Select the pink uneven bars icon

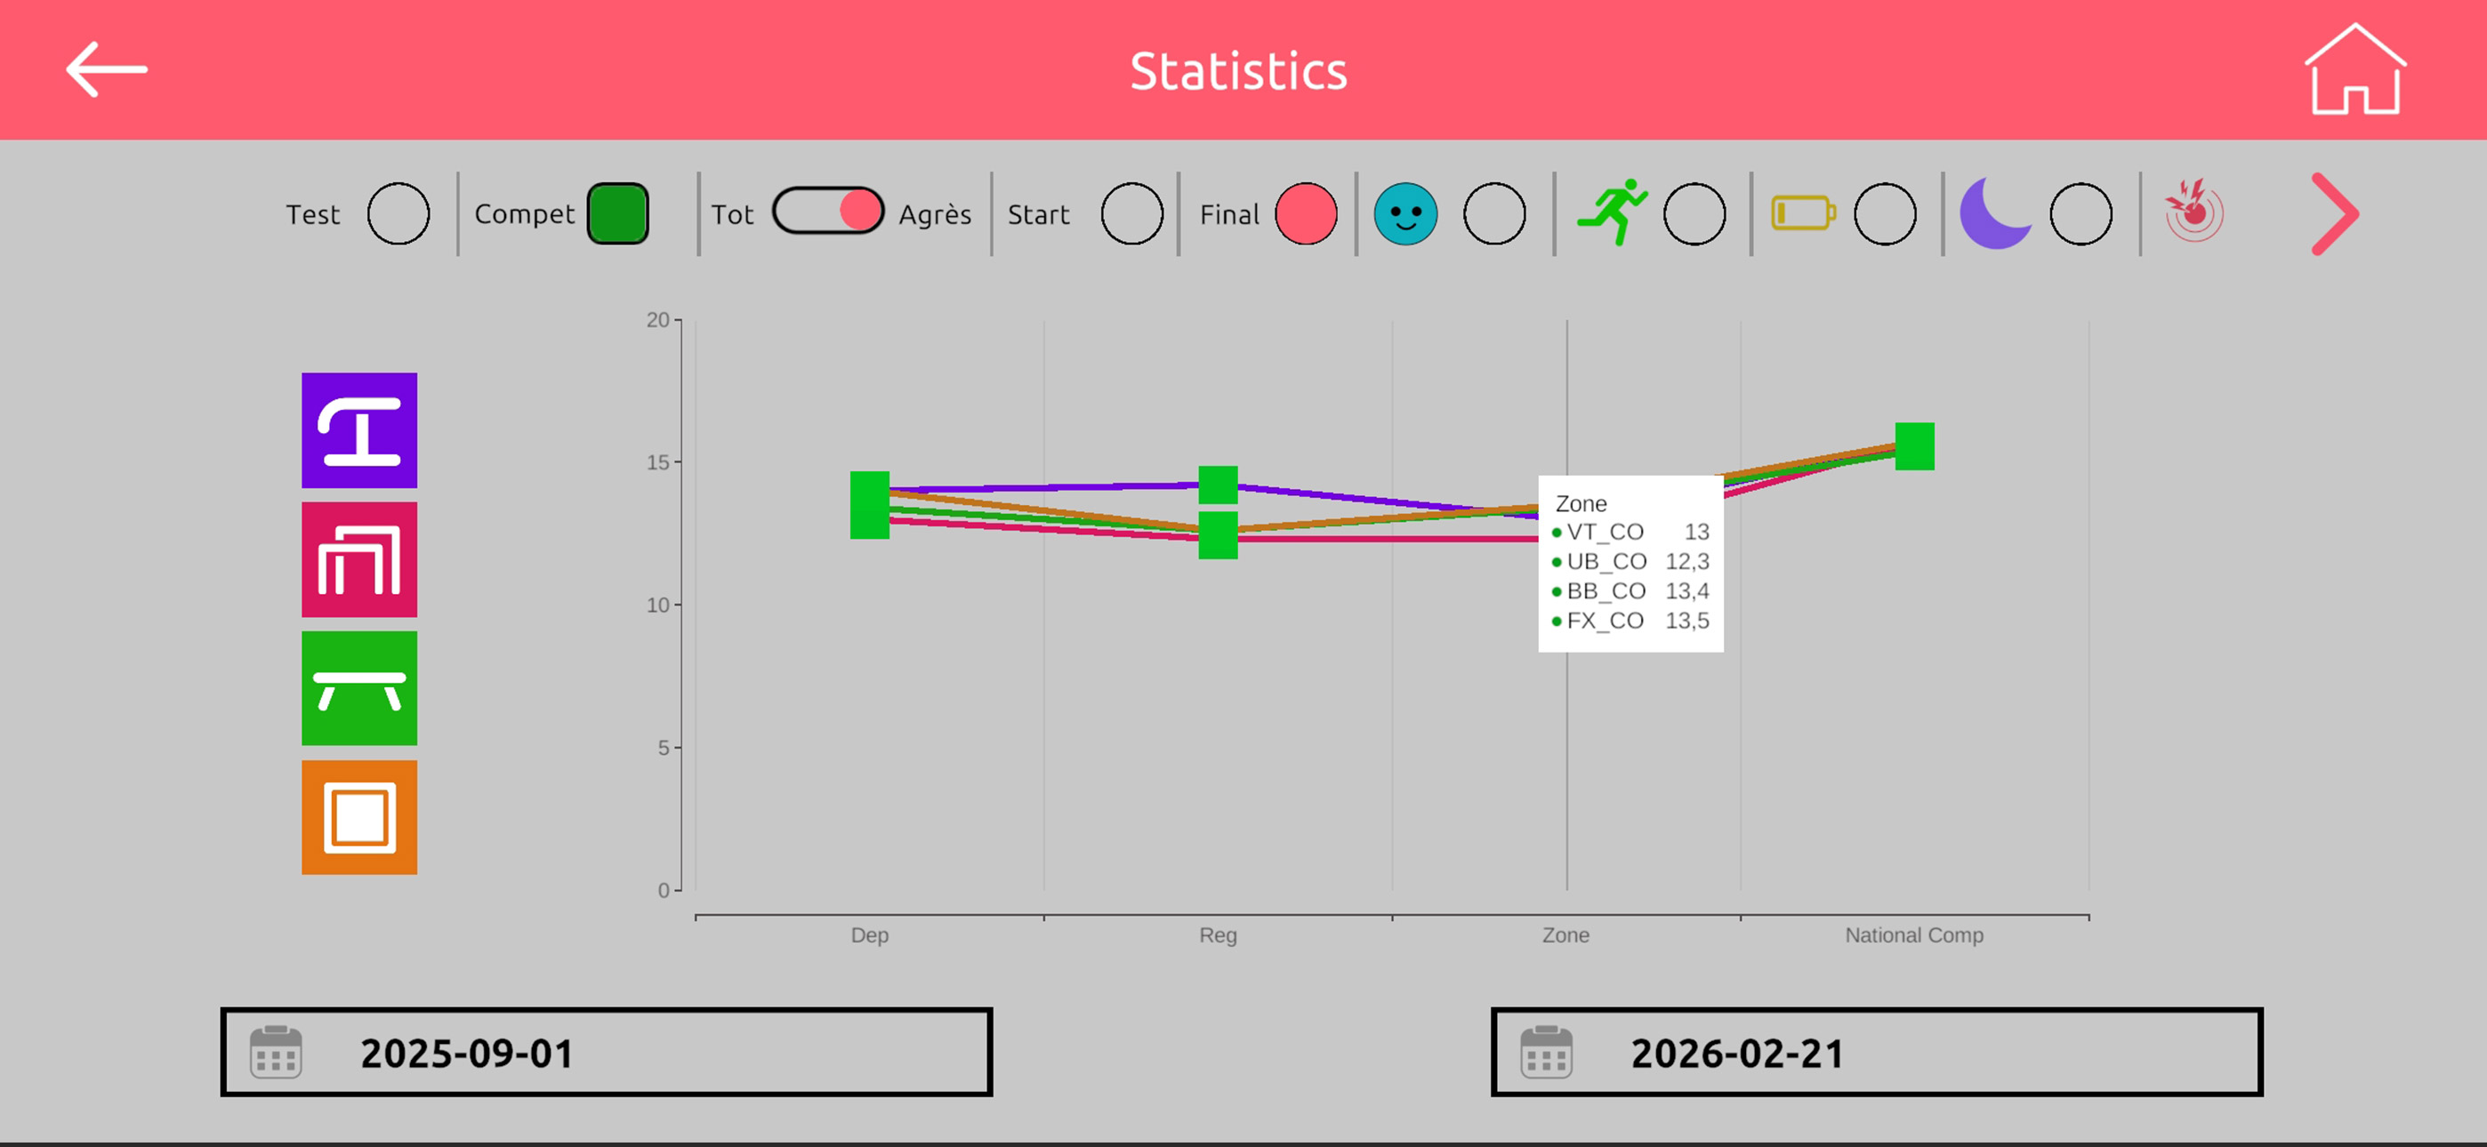(x=359, y=560)
